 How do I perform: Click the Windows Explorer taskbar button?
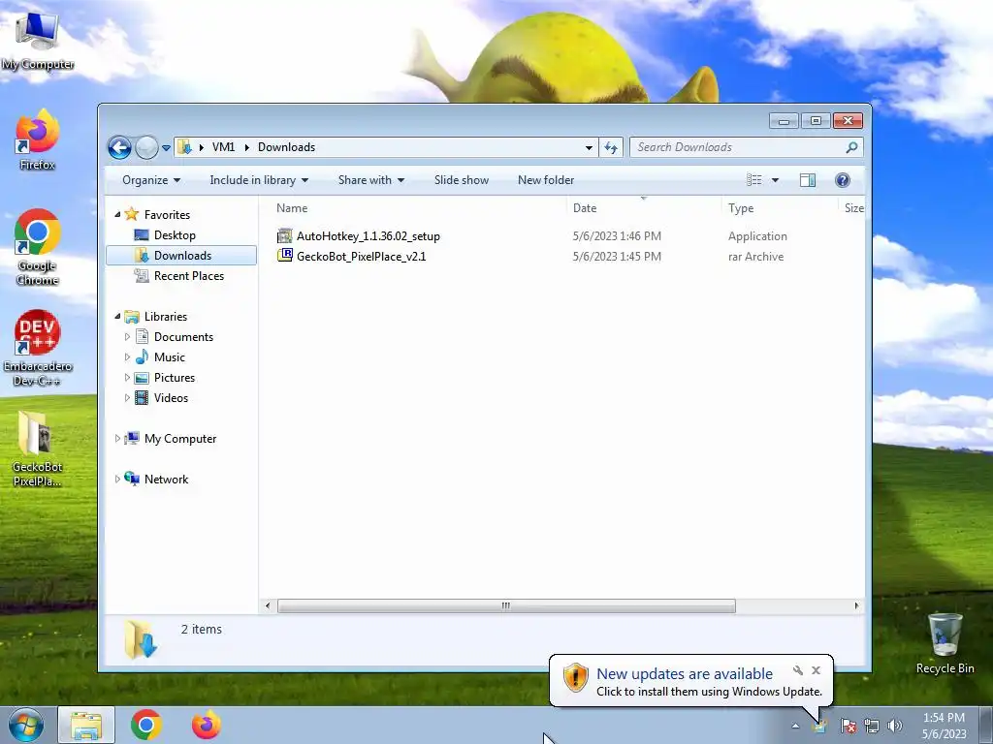point(86,725)
